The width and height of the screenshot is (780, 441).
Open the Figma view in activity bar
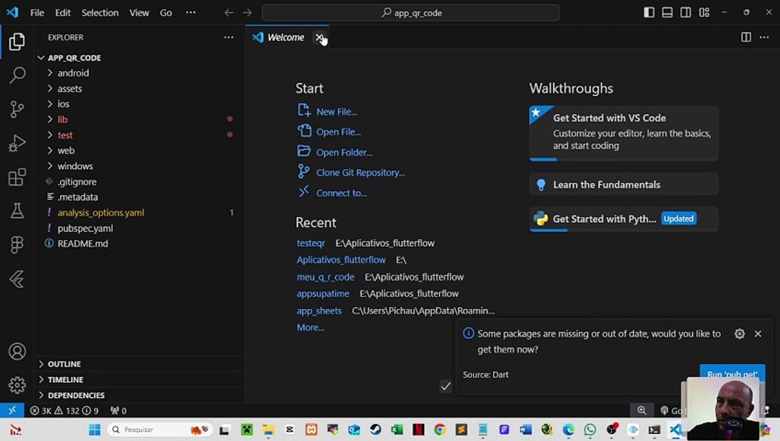coord(17,244)
